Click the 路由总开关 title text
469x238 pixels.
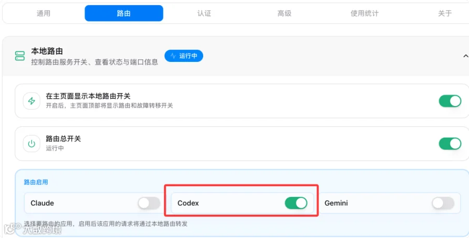tap(63, 139)
